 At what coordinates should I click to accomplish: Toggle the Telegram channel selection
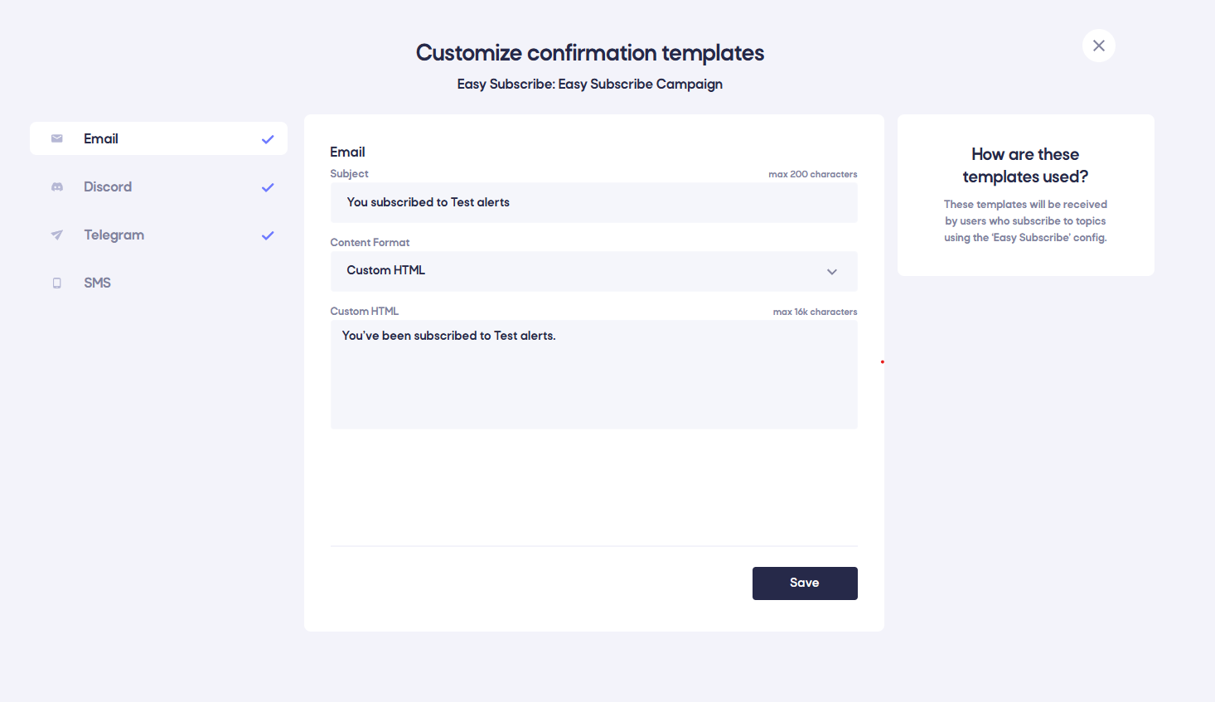coord(157,235)
